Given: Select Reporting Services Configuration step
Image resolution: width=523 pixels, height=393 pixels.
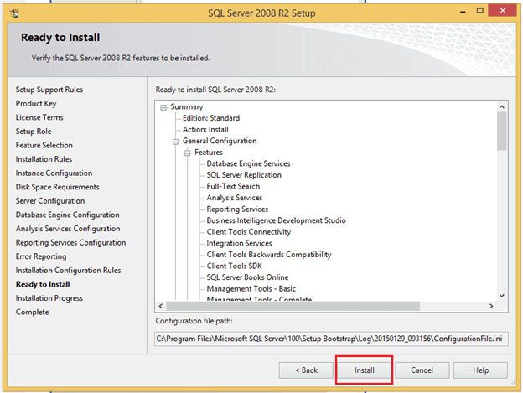Looking at the screenshot, I should coord(70,243).
